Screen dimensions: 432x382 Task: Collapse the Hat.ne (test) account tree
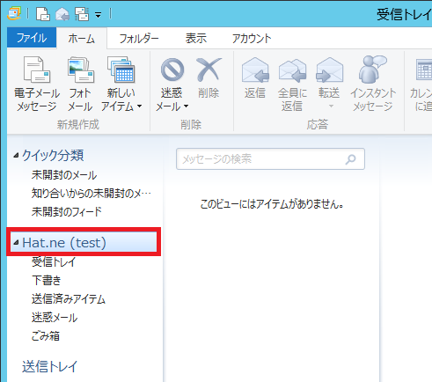click(16, 243)
